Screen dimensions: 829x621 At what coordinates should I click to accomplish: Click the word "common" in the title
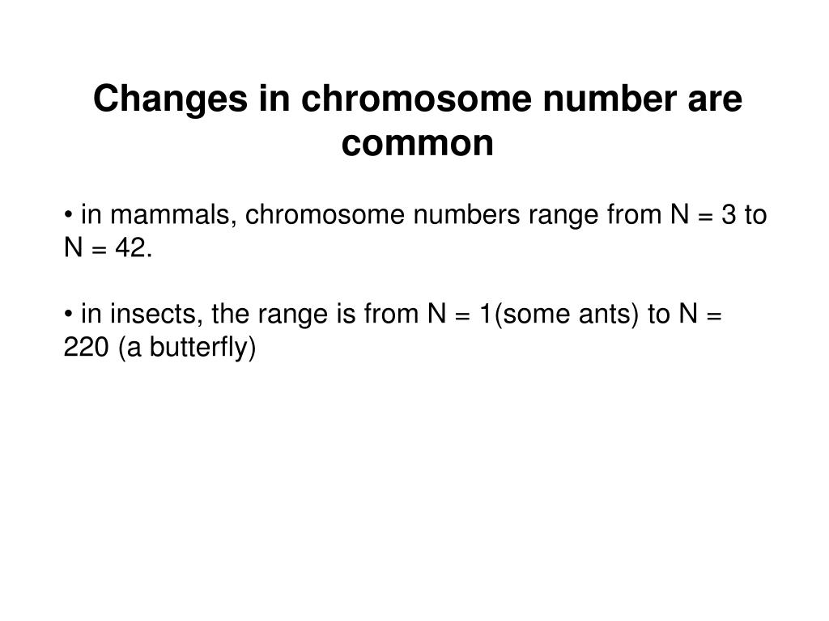tap(418, 144)
